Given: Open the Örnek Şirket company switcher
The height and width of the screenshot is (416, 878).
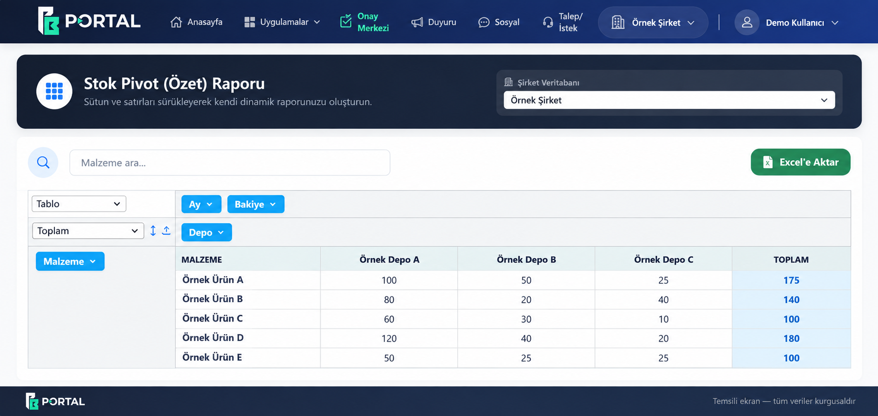Looking at the screenshot, I should tap(653, 22).
